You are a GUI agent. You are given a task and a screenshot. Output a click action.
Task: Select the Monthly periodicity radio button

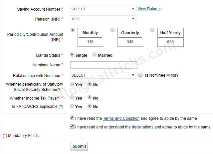[x=73, y=30]
